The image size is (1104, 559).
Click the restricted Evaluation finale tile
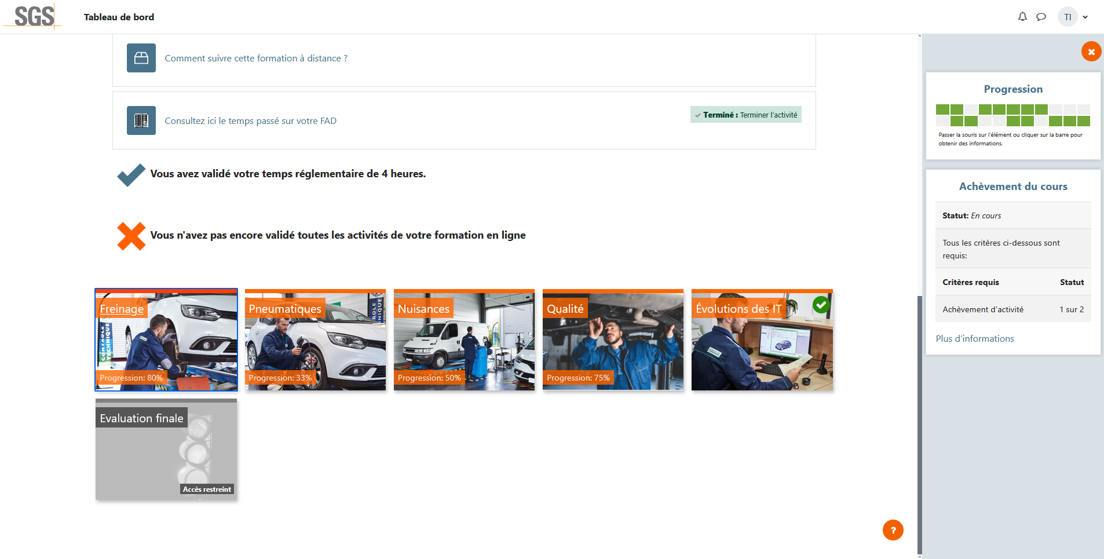166,450
